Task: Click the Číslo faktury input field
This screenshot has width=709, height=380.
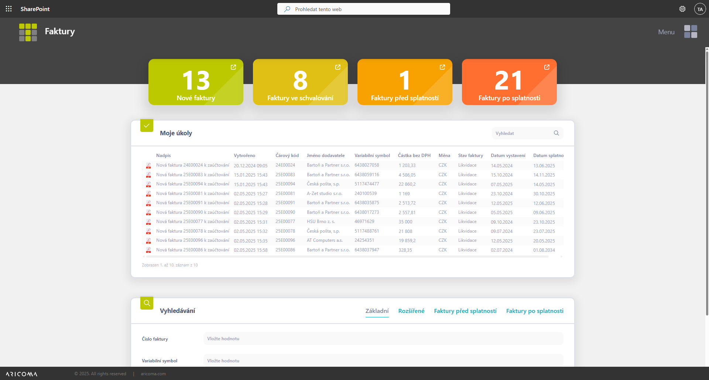Action: pyautogui.click(x=383, y=339)
